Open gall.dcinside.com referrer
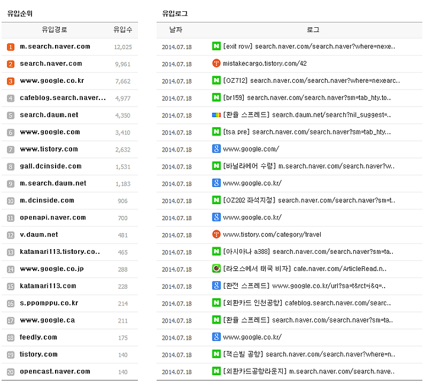This screenshot has height=387, width=426. [x=50, y=166]
